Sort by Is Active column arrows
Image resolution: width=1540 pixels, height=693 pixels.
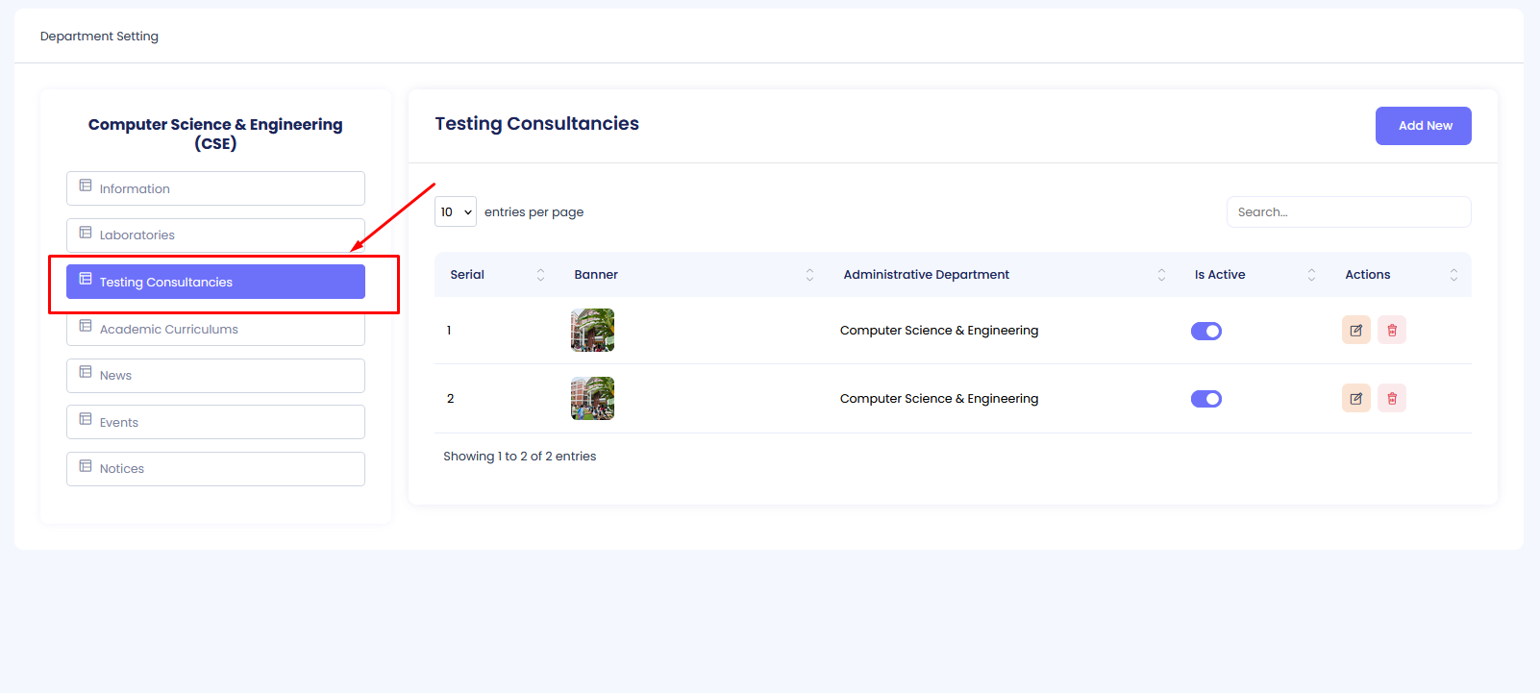pyautogui.click(x=1311, y=275)
